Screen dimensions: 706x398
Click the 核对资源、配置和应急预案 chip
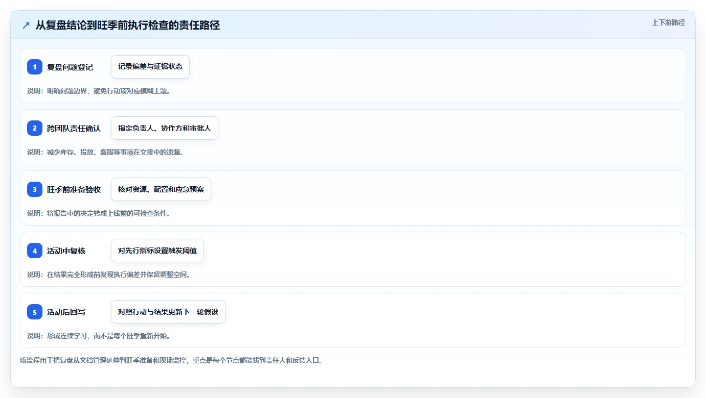pyautogui.click(x=161, y=189)
